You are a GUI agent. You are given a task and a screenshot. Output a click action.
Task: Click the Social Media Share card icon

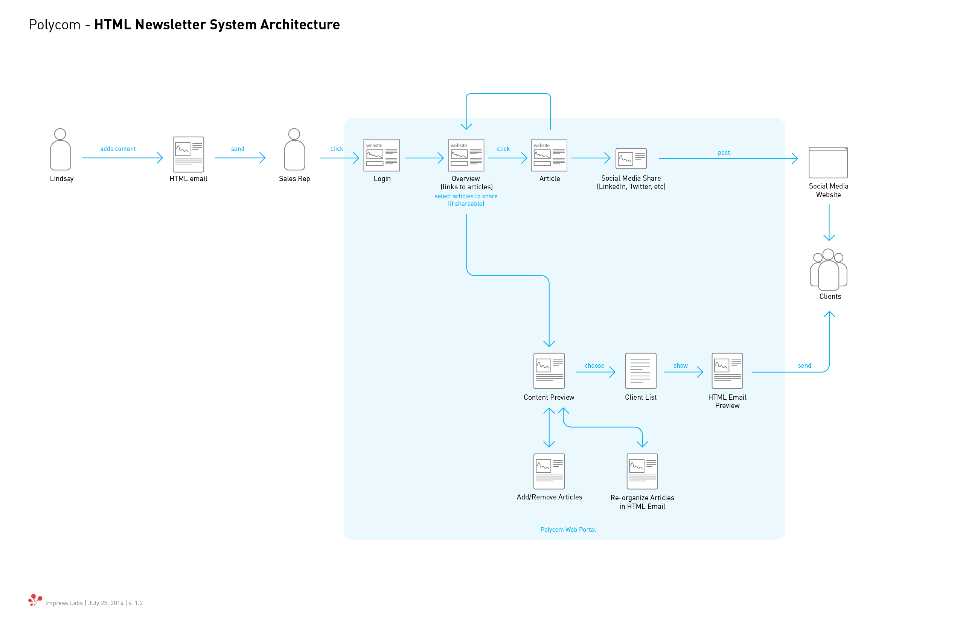coord(631,158)
